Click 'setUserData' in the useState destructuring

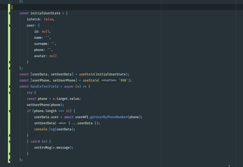[61, 74]
